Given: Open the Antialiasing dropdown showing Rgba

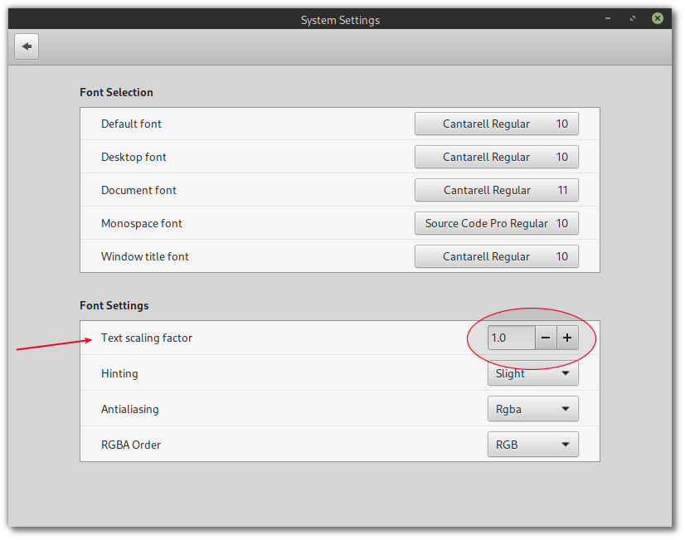Looking at the screenshot, I should click(x=532, y=408).
